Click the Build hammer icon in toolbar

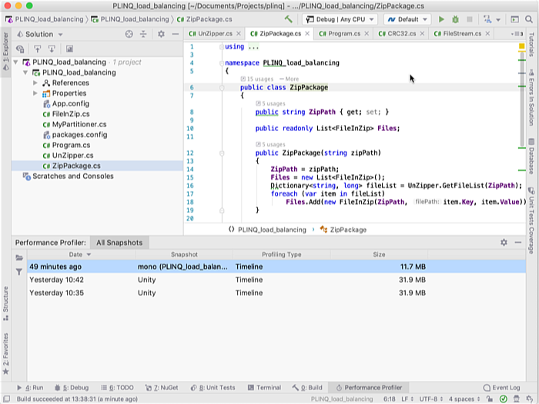288,19
